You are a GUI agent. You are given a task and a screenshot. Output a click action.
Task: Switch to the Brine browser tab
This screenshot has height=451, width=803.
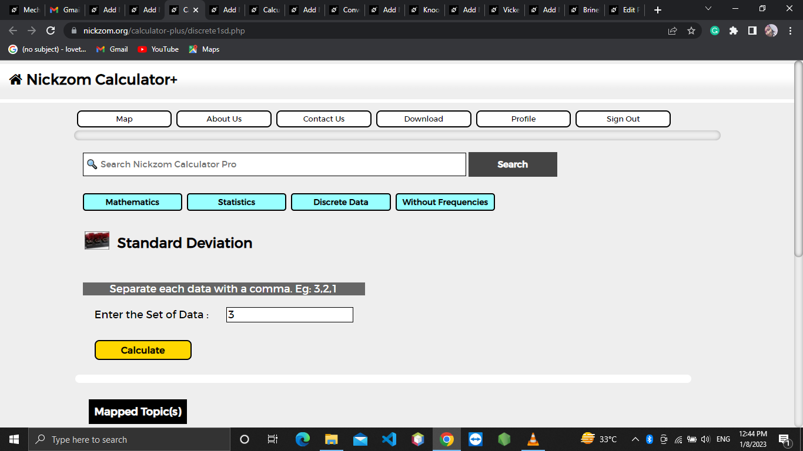click(584, 10)
